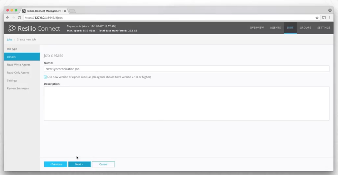Image resolution: width=338 pixels, height=175 pixels.
Task: Click the Resilio Connect logo icon
Action: [x=12, y=28]
